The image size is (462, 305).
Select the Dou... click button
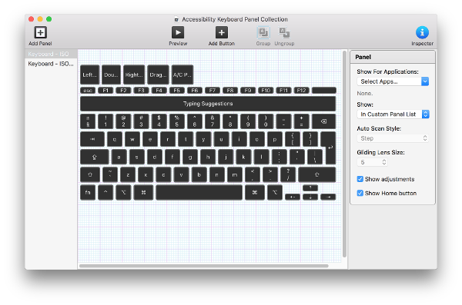tap(111, 75)
